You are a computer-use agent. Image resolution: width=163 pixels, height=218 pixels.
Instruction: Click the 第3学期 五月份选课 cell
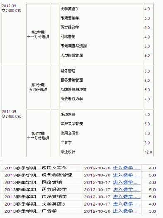click(x=38, y=87)
